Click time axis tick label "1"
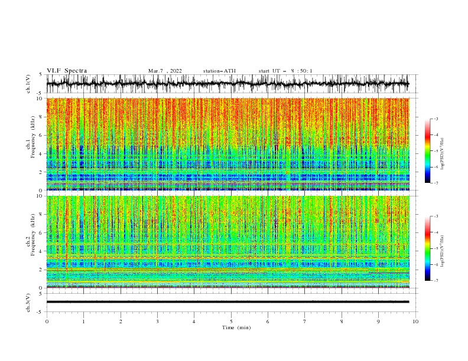468x361 pixels. point(83,321)
